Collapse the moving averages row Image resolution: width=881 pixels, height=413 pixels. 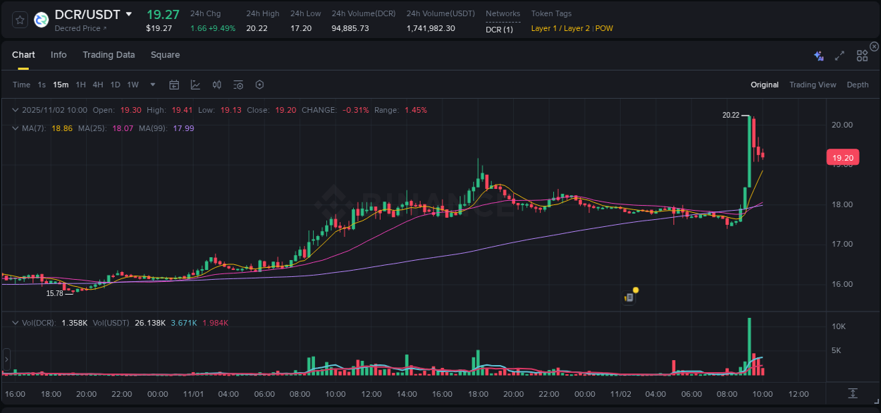[x=16, y=128]
